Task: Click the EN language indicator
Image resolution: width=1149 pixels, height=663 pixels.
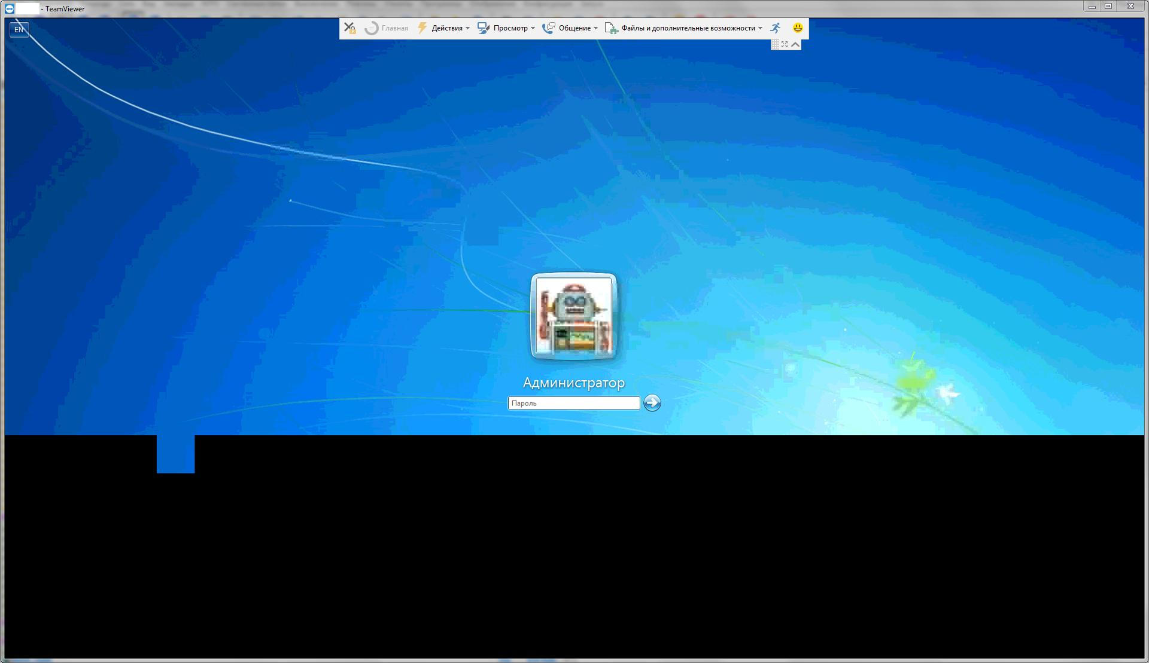Action: point(19,29)
